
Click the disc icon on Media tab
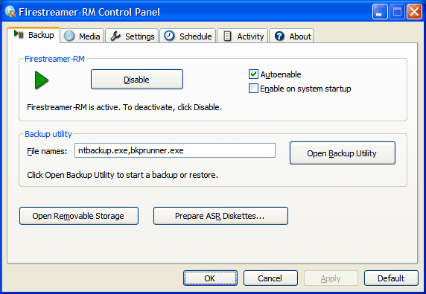tap(69, 36)
